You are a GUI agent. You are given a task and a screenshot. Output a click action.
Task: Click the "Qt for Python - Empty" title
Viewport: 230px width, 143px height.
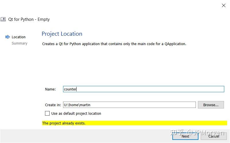[x=32, y=19]
